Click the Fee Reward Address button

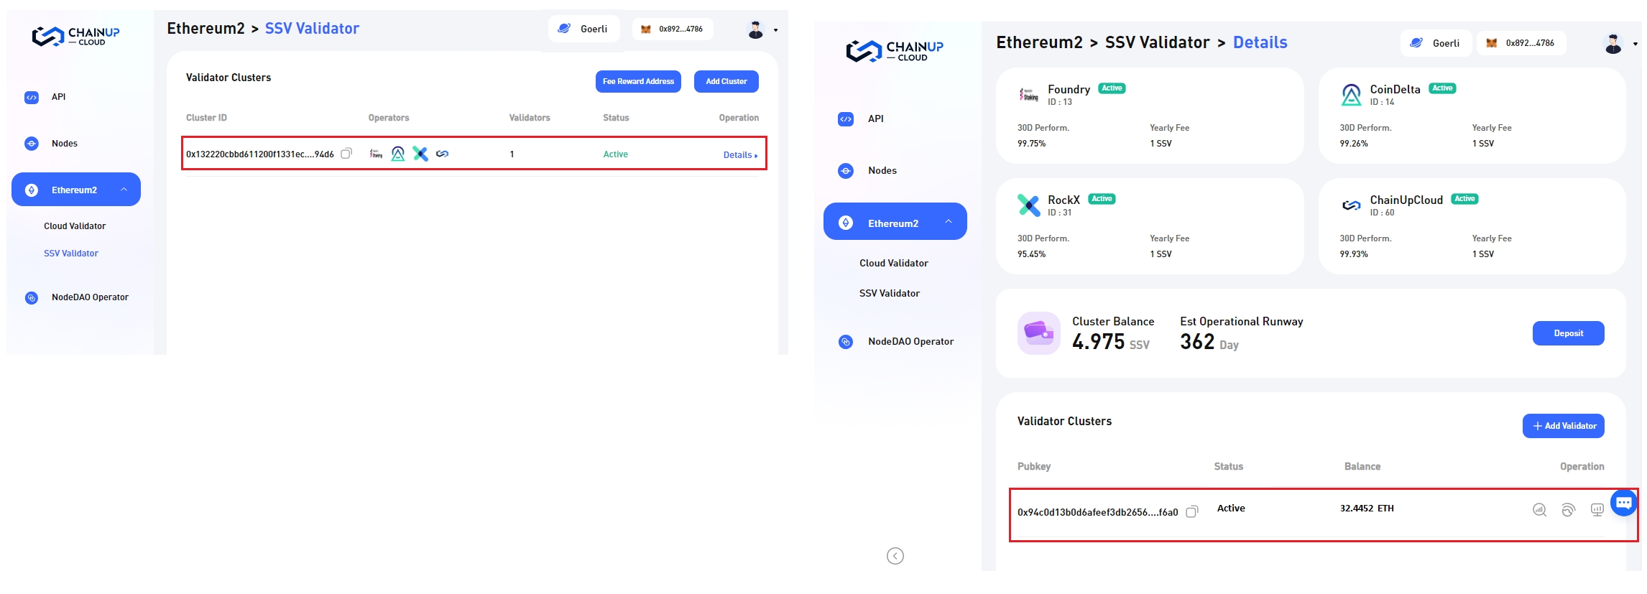pyautogui.click(x=638, y=82)
